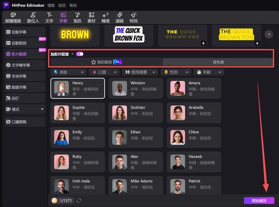Select the 文字 text tool
Screen dimensions: 279x207
pos(49,18)
